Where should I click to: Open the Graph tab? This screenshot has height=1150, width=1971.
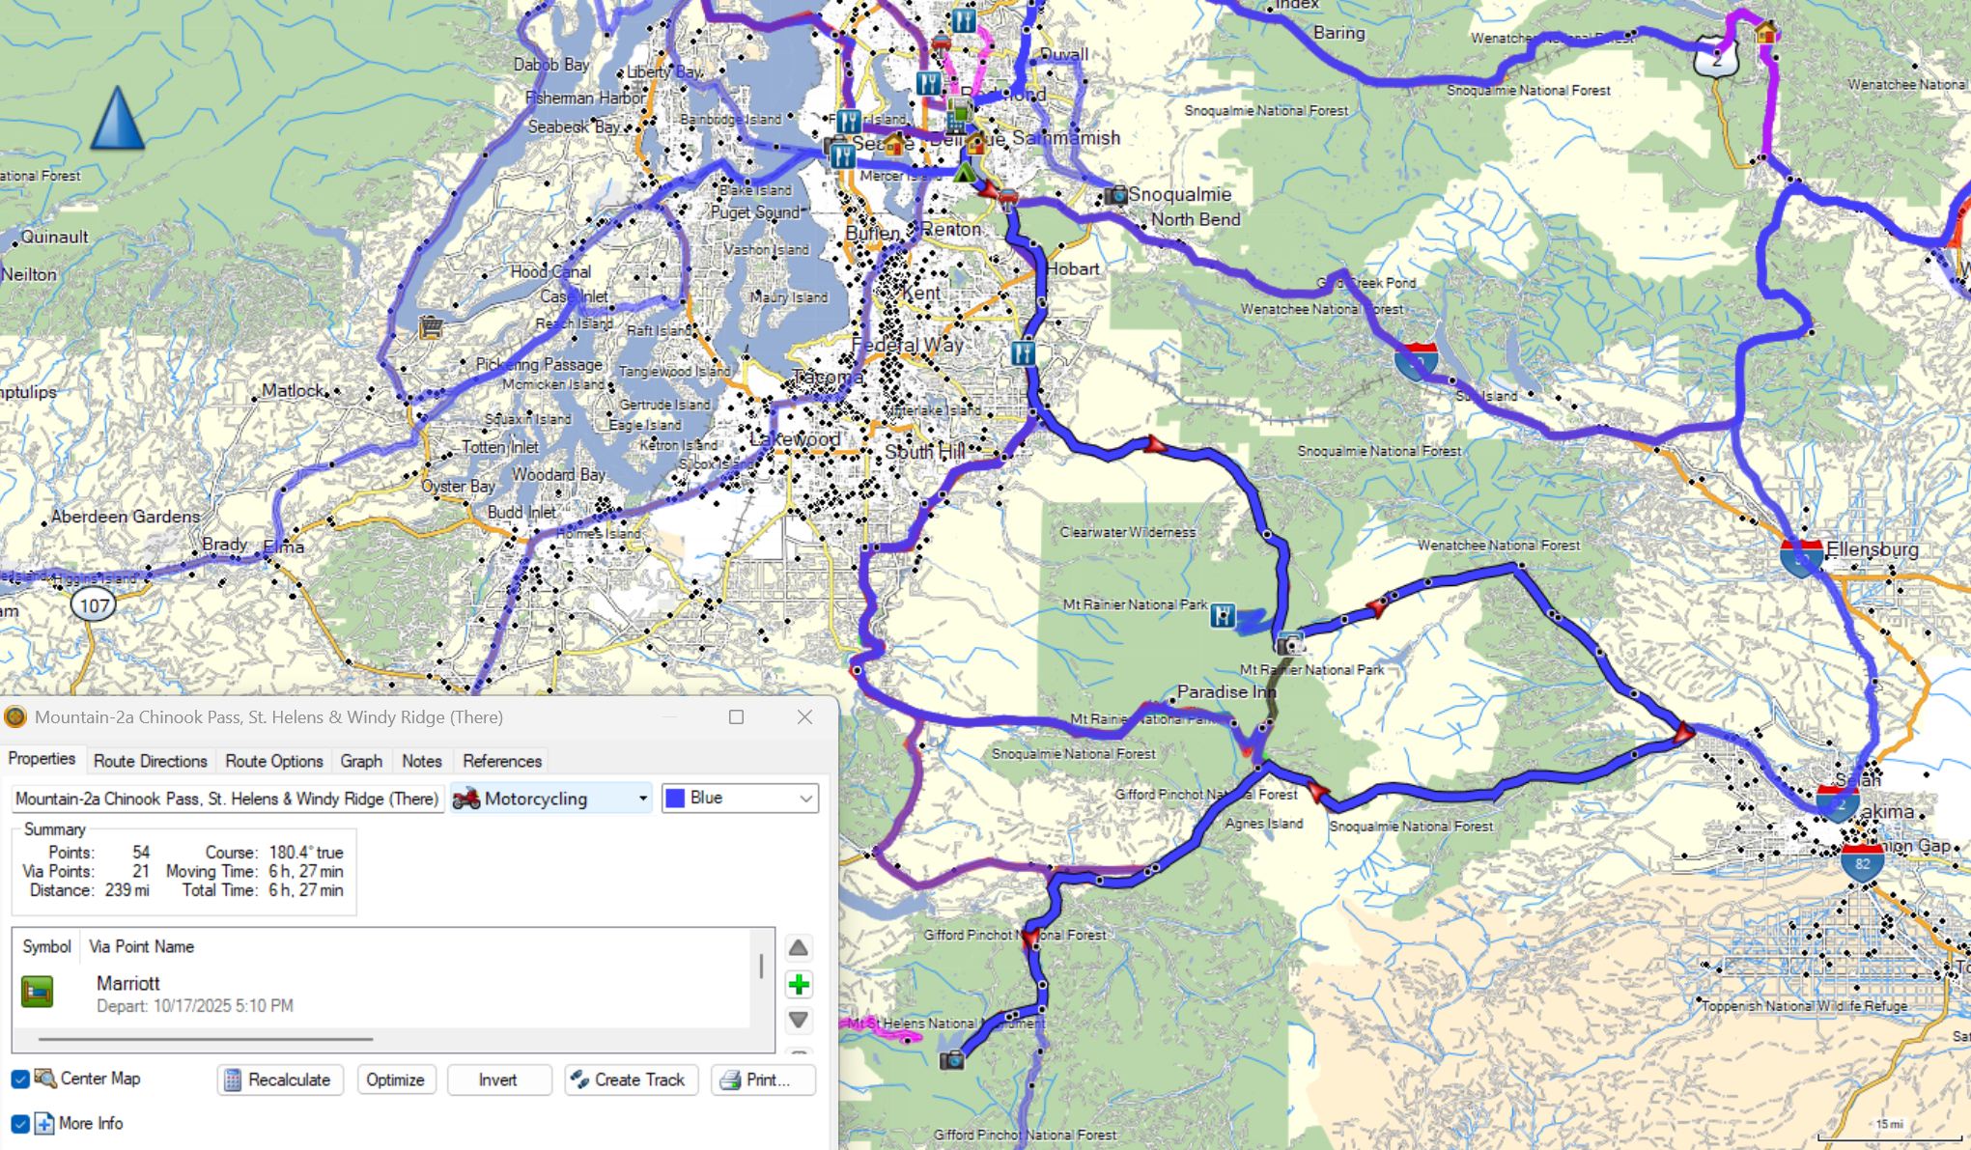point(361,761)
